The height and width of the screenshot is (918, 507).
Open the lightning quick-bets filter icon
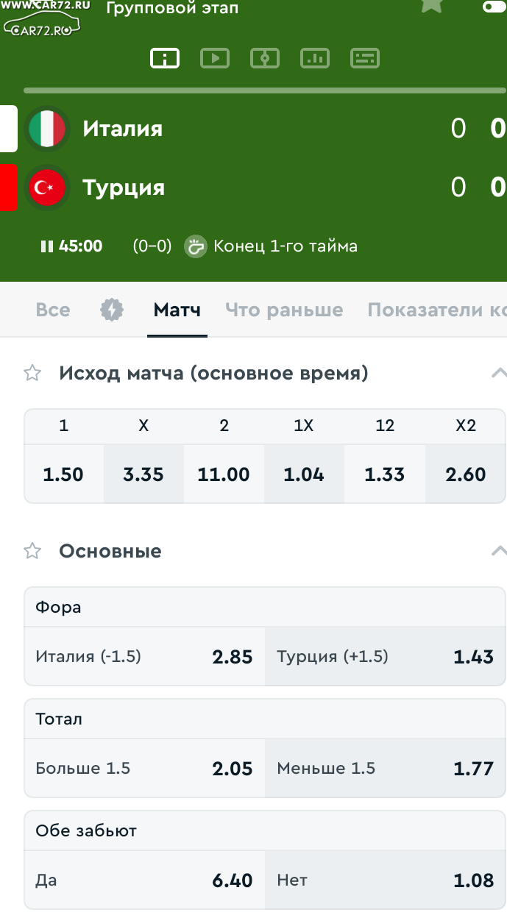pyautogui.click(x=112, y=310)
